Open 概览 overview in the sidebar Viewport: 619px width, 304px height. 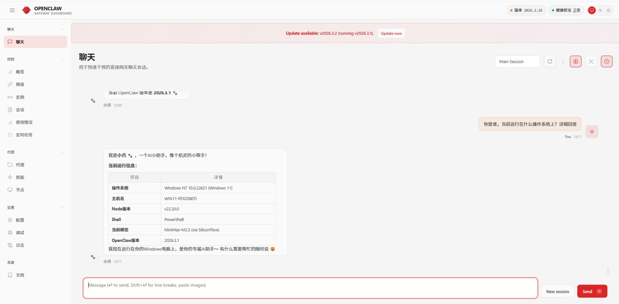36,72
